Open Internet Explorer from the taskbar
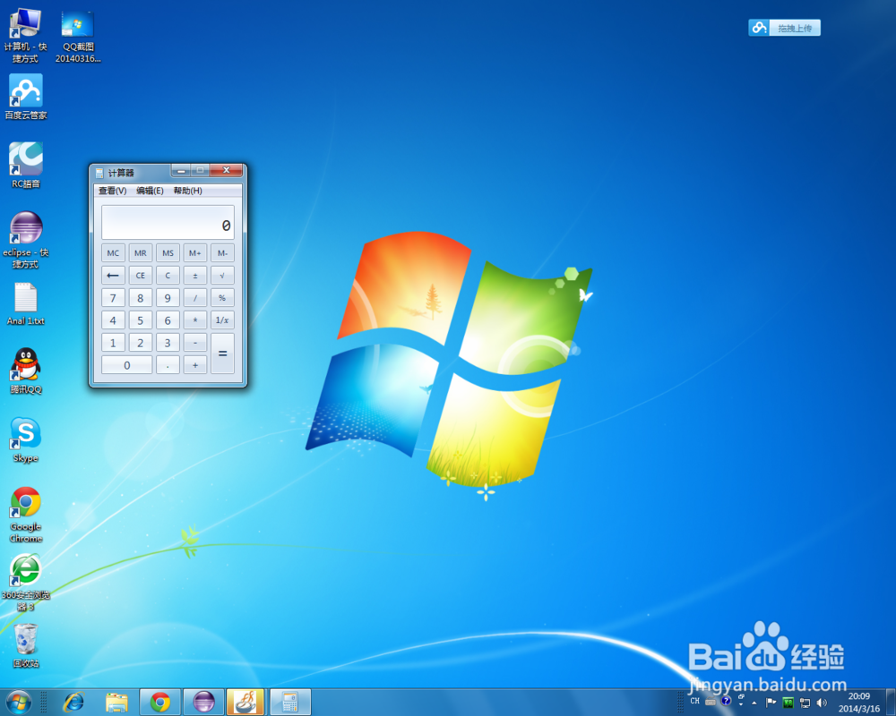 pyautogui.click(x=73, y=703)
